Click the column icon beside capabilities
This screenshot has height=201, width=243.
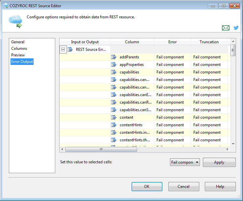pyautogui.click(x=114, y=72)
